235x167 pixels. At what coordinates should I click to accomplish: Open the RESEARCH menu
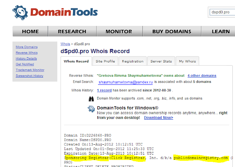pos(72,31)
